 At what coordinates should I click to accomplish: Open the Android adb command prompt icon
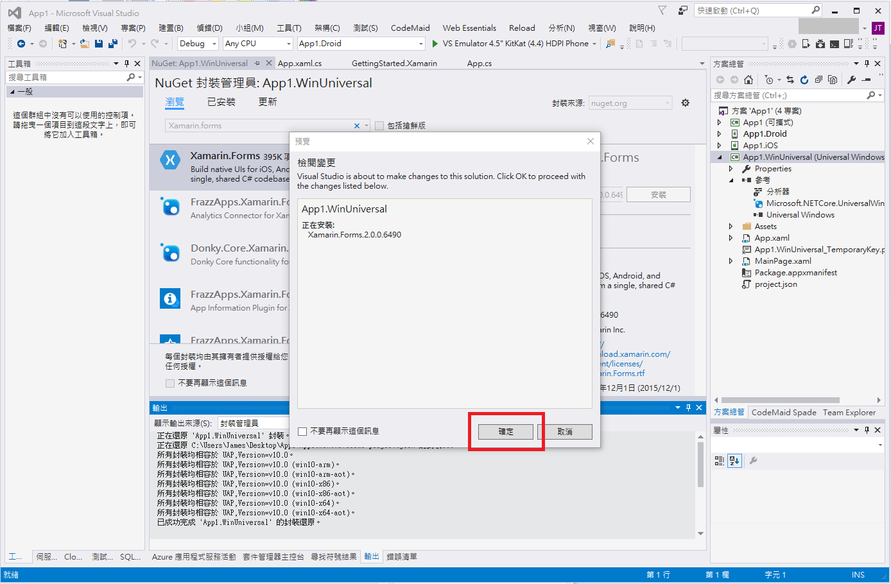pyautogui.click(x=835, y=44)
